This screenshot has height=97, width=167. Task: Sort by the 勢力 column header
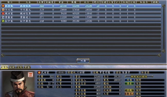pos(10,2)
